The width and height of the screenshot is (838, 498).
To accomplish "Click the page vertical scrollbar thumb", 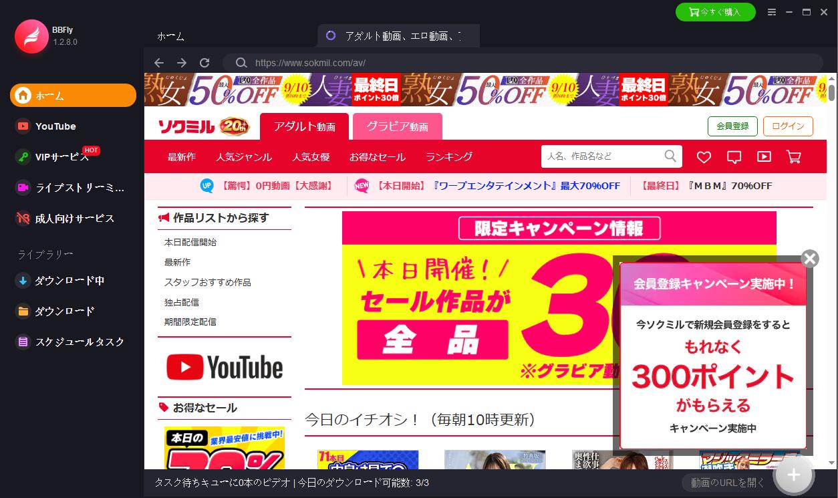I will [831, 92].
